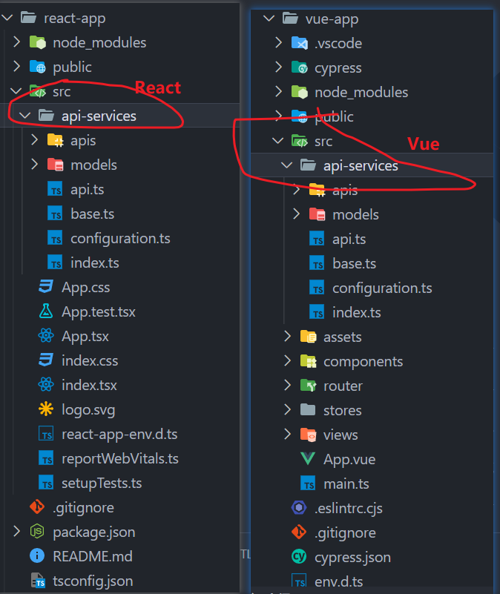Viewport: 500px width, 594px height.
Task: Click the git icon beside react-app .gitignore
Action: 37,507
